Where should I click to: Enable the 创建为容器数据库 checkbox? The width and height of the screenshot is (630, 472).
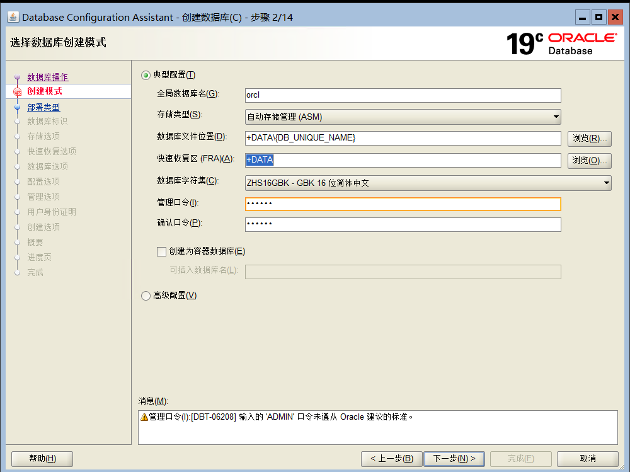click(x=161, y=251)
